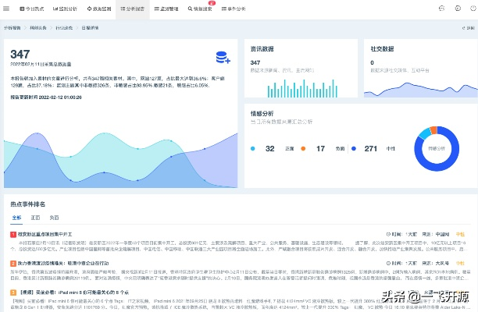Click the orange rank 2 badge
The width and height of the screenshot is (478, 312).
[x=13, y=264]
